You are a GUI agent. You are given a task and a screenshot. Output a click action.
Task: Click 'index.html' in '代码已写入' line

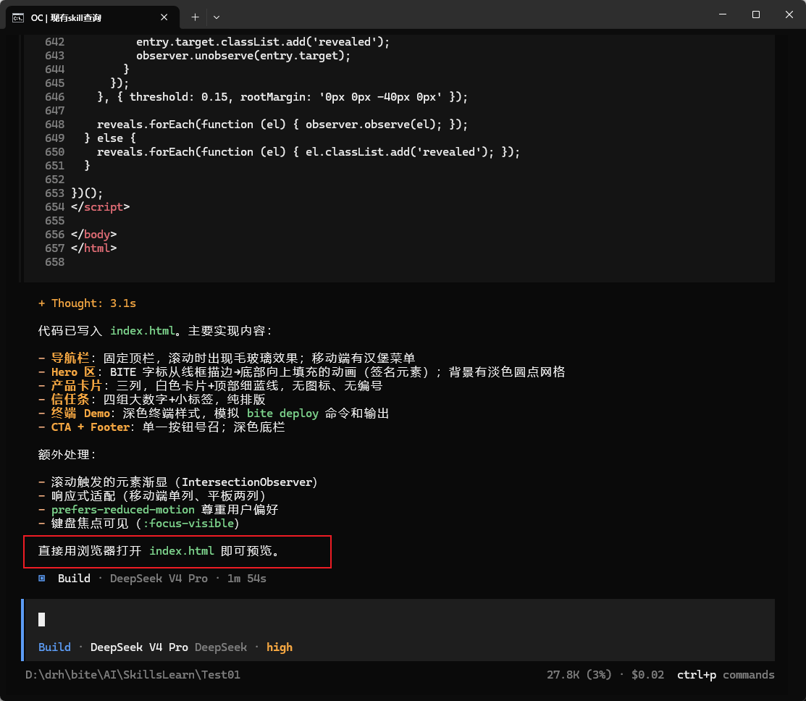point(143,330)
